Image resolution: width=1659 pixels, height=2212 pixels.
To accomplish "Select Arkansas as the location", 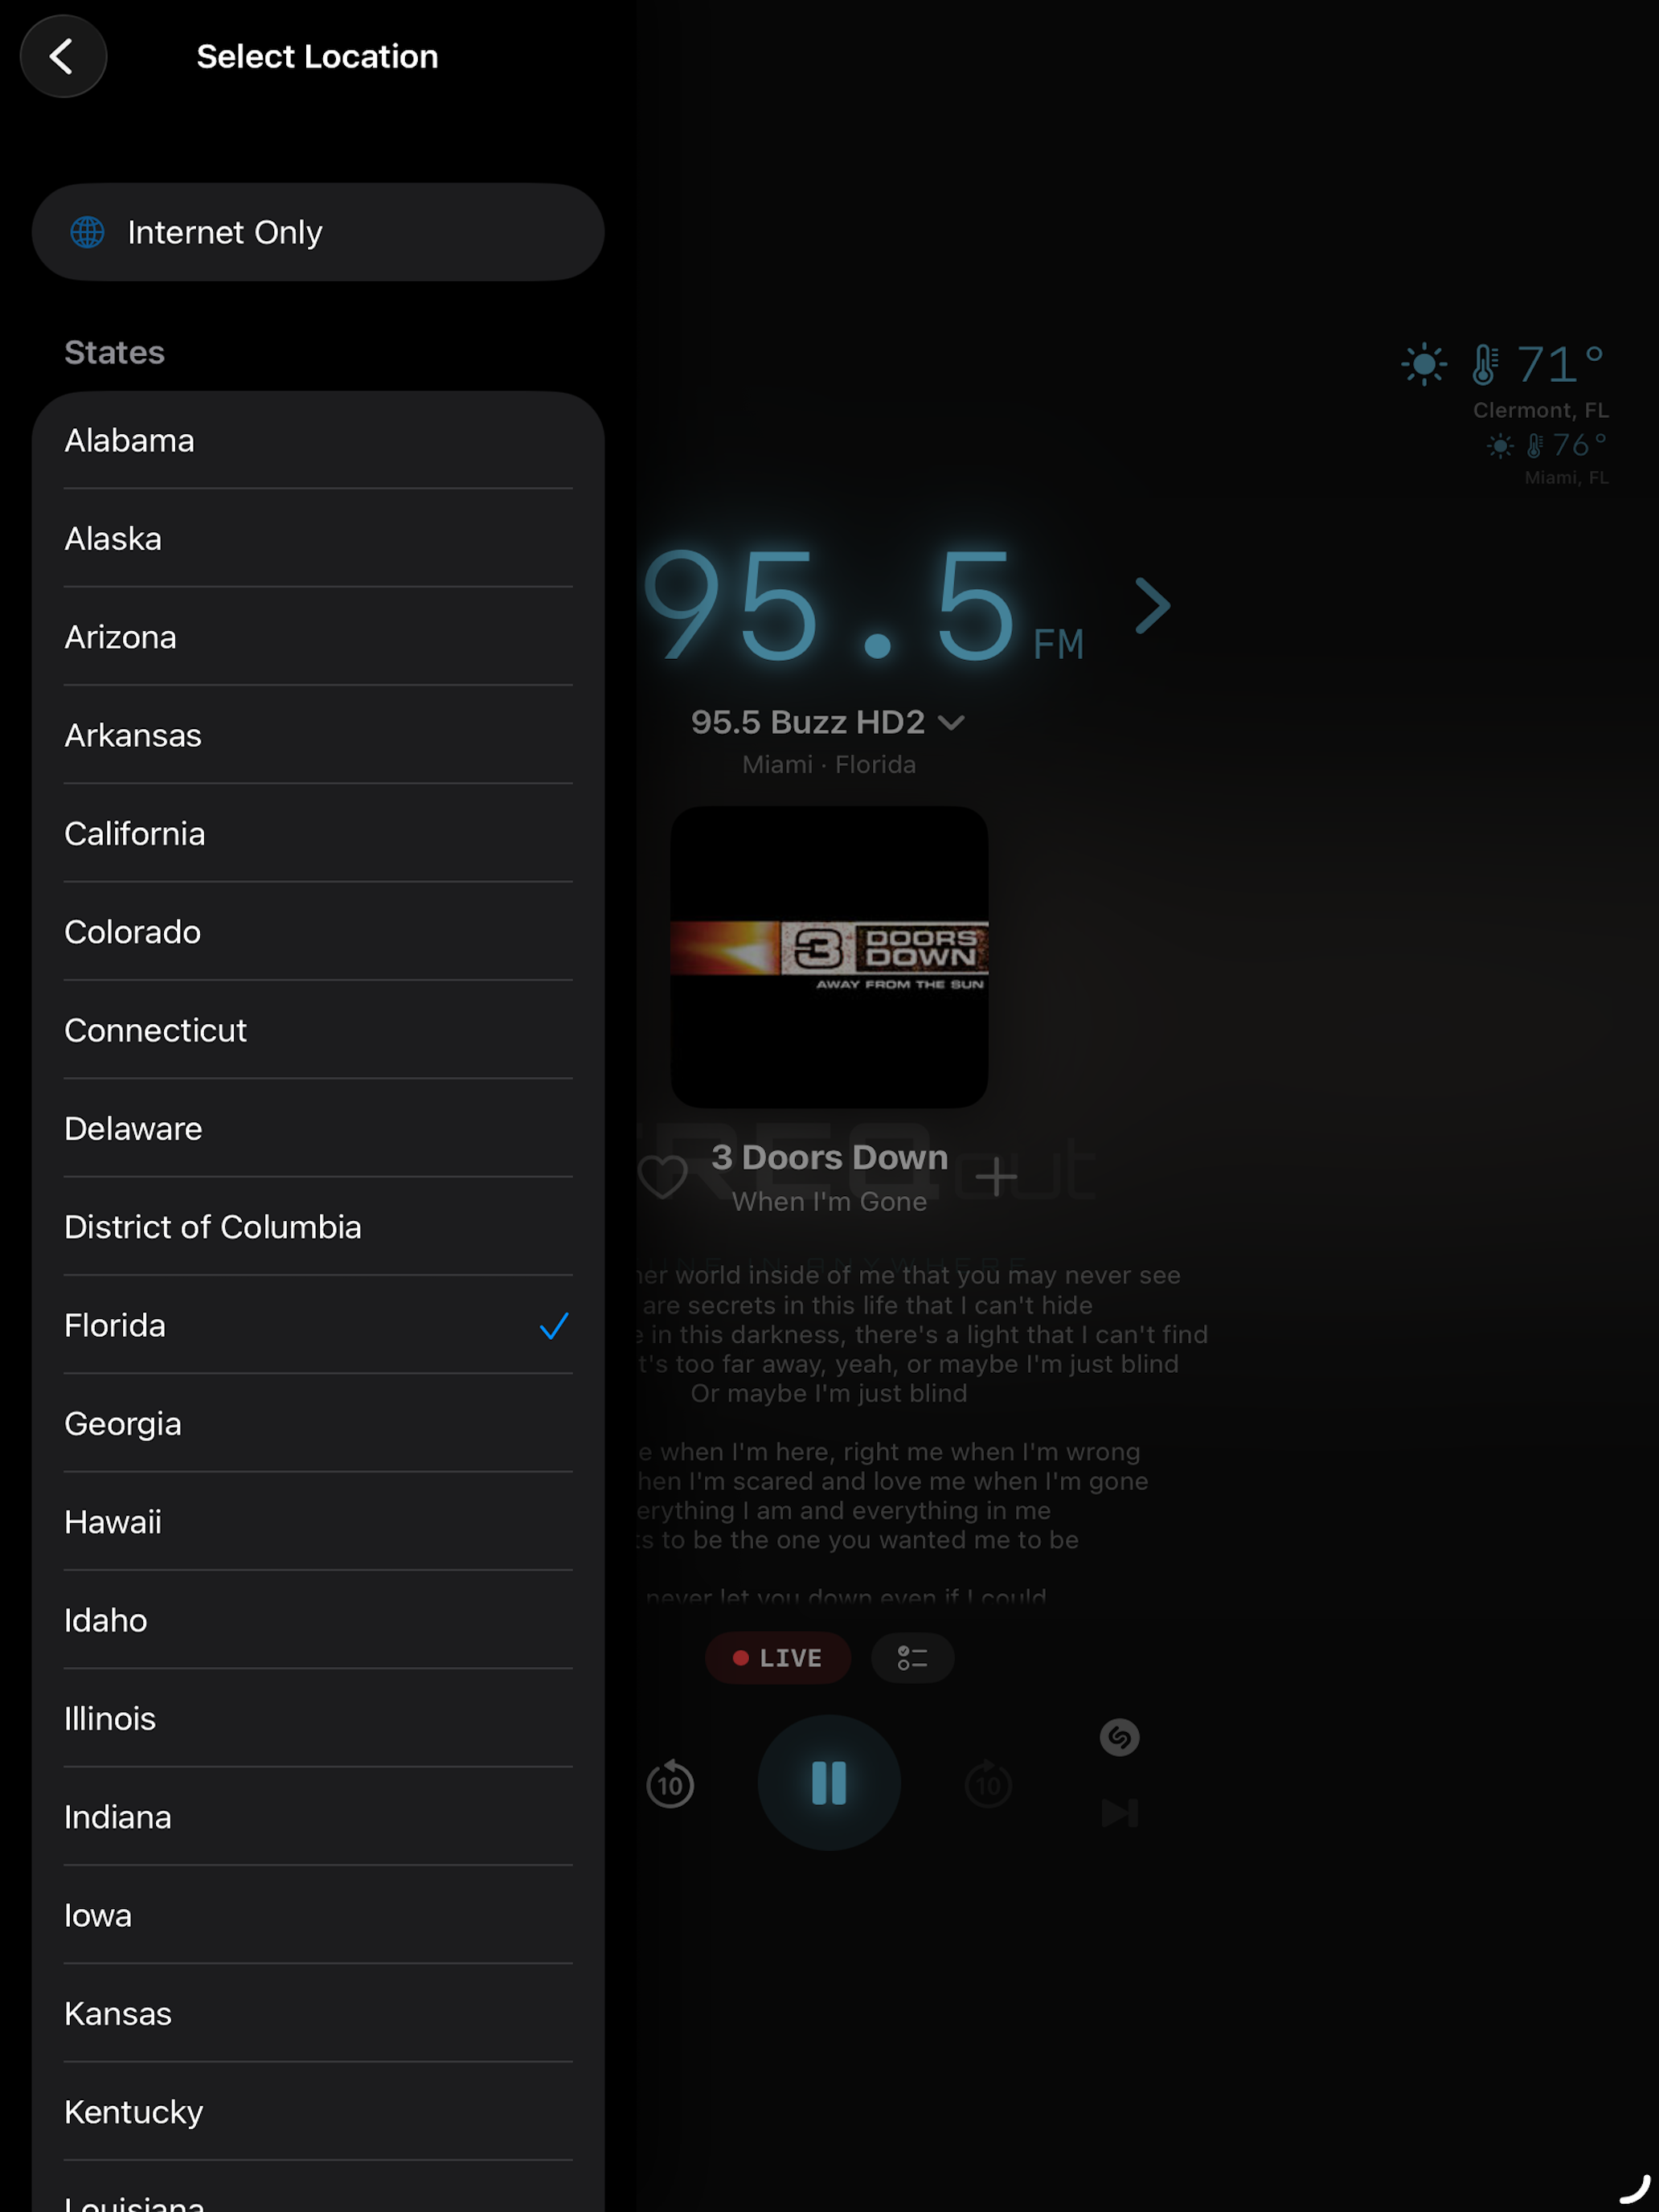I will coord(318,735).
